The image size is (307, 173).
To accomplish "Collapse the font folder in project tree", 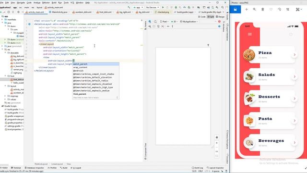I will (x=5, y=76).
